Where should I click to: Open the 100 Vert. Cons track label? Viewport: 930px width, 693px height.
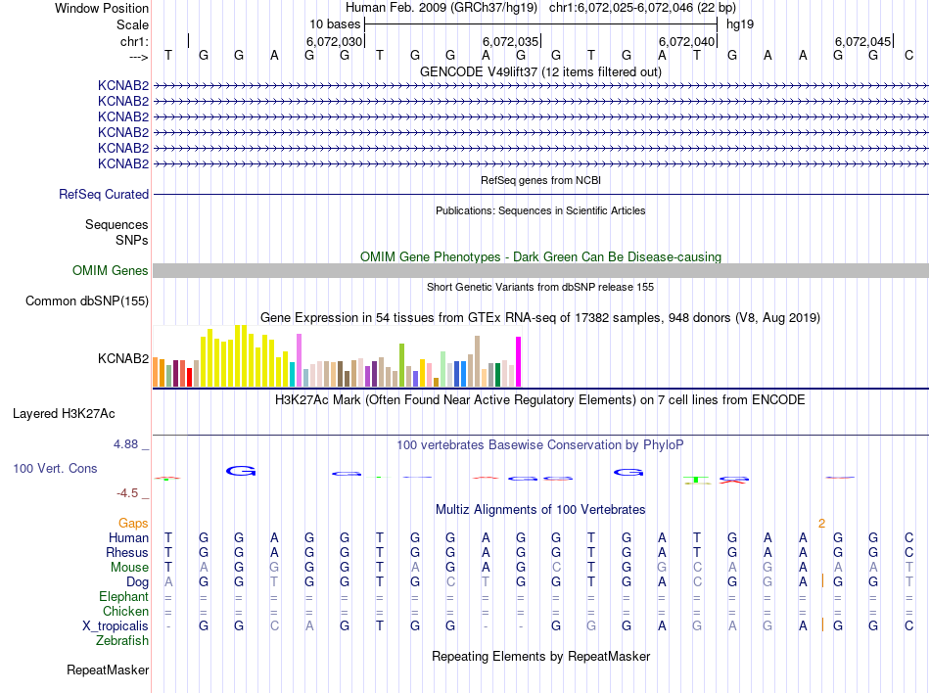click(x=55, y=469)
